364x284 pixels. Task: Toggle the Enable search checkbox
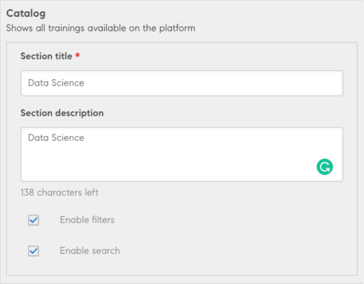click(x=33, y=251)
